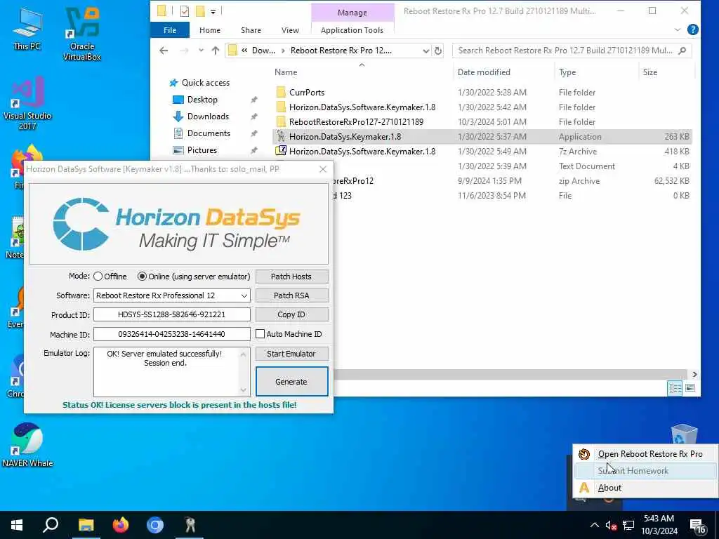Click Emulator Log scroll-up arrow
The width and height of the screenshot is (719, 539).
244,354
